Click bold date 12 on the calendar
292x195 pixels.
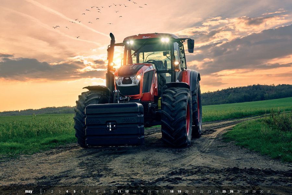tap(127, 191)
